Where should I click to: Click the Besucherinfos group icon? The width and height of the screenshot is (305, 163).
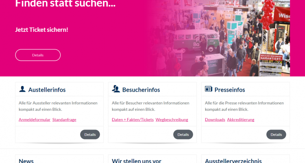[x=116, y=89]
